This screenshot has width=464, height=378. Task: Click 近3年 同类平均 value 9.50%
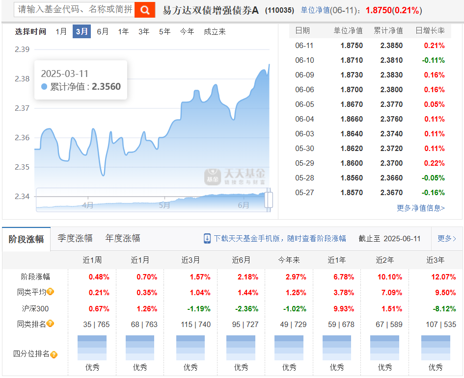pyautogui.click(x=445, y=293)
